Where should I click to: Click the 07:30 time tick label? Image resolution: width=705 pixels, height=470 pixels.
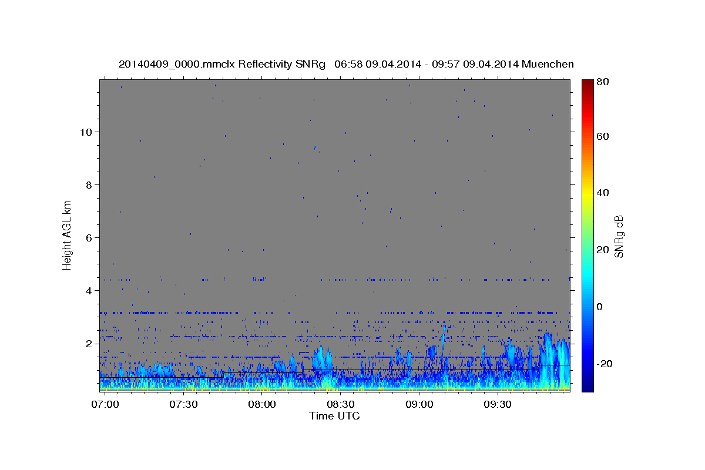[184, 405]
